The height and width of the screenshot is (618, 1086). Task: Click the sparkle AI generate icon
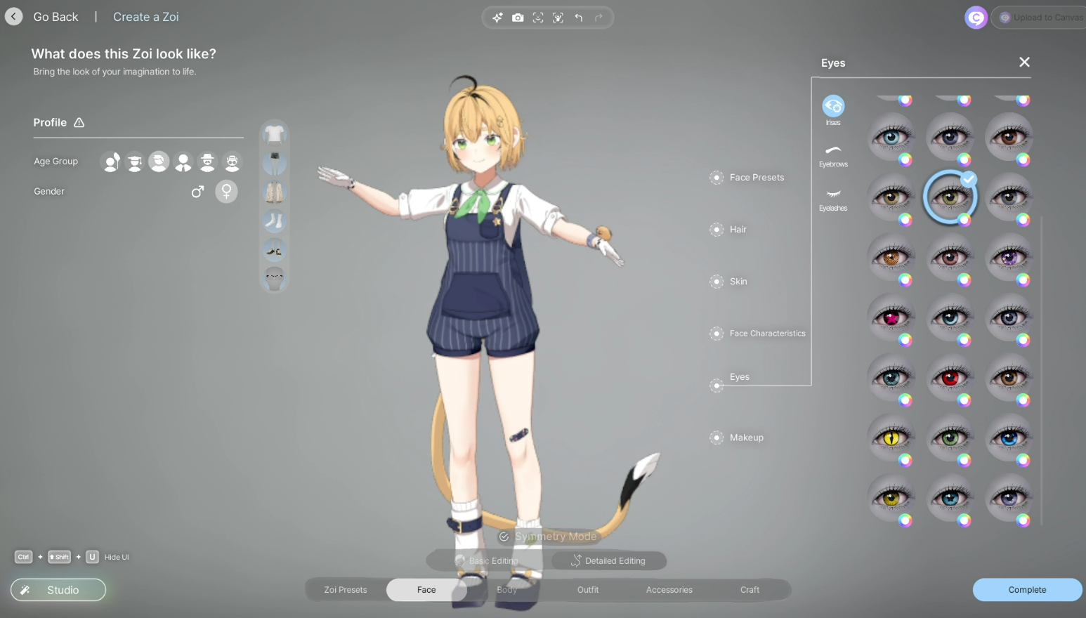497,18
